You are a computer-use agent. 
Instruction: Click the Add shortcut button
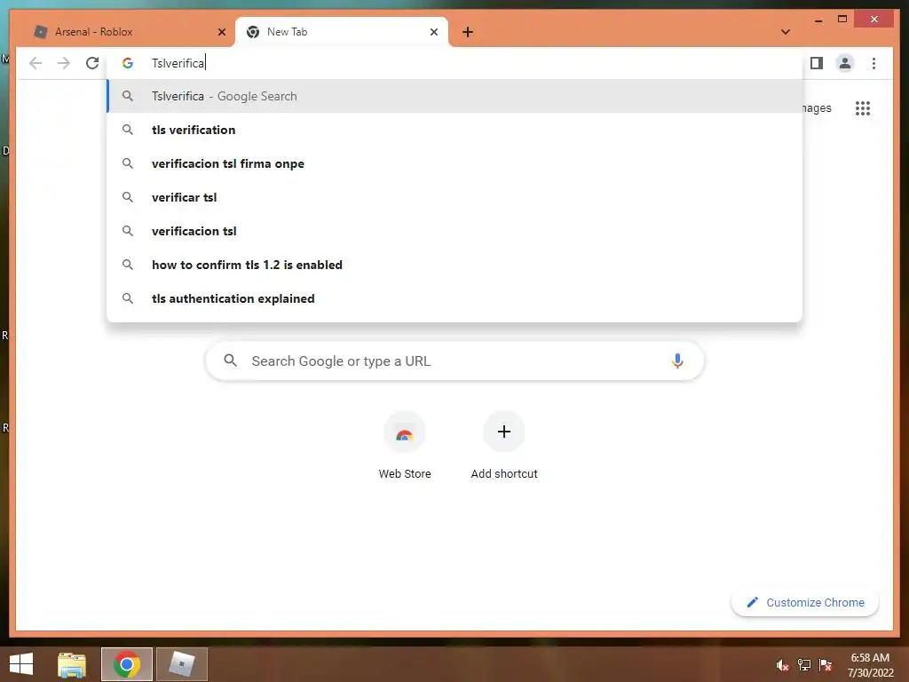[x=504, y=446]
